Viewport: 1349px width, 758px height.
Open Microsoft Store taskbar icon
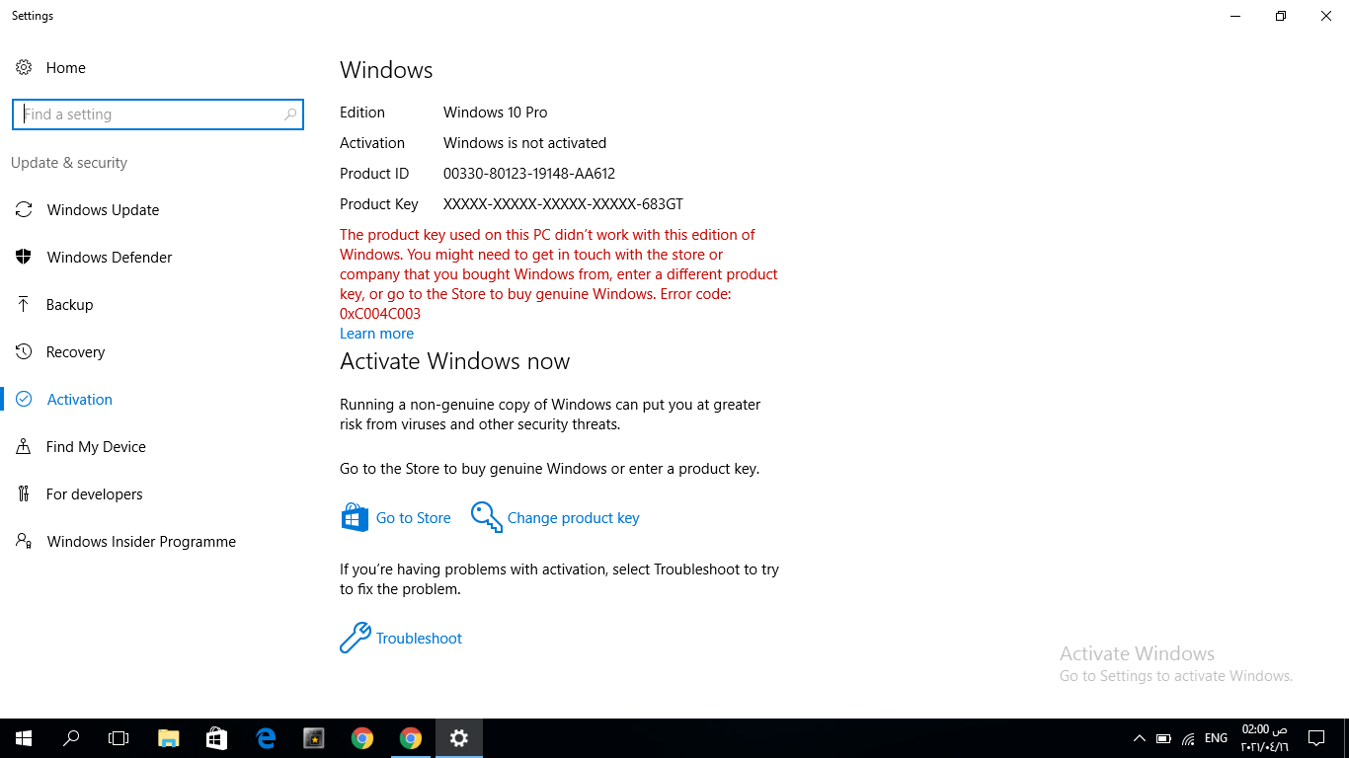pos(217,738)
